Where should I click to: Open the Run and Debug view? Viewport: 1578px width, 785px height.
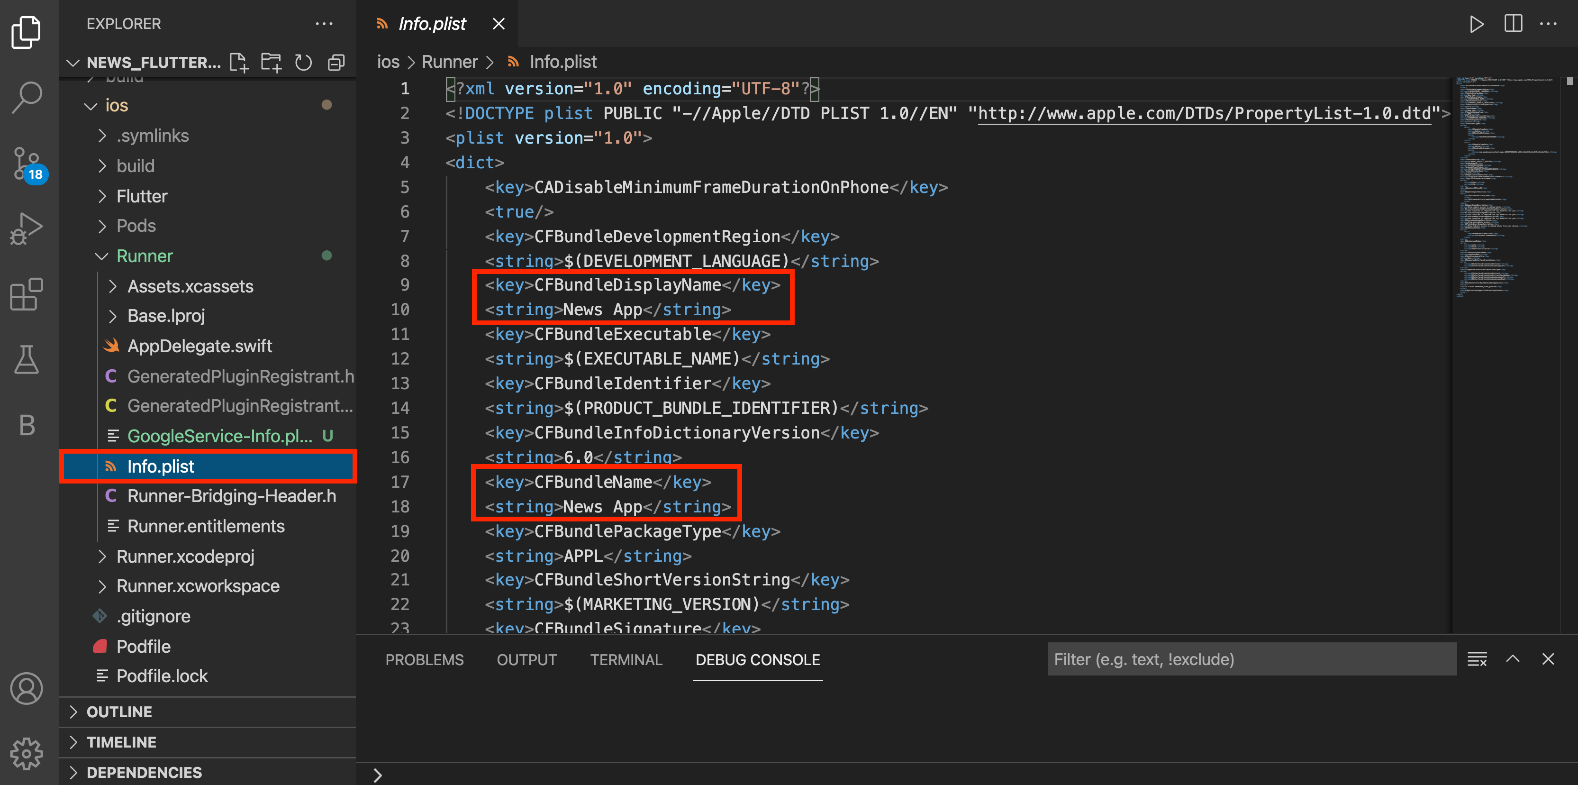point(27,229)
